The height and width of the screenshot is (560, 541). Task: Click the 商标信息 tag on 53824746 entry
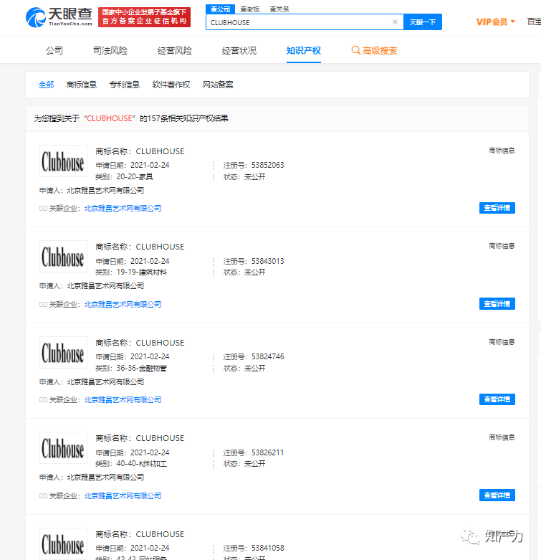click(x=502, y=342)
